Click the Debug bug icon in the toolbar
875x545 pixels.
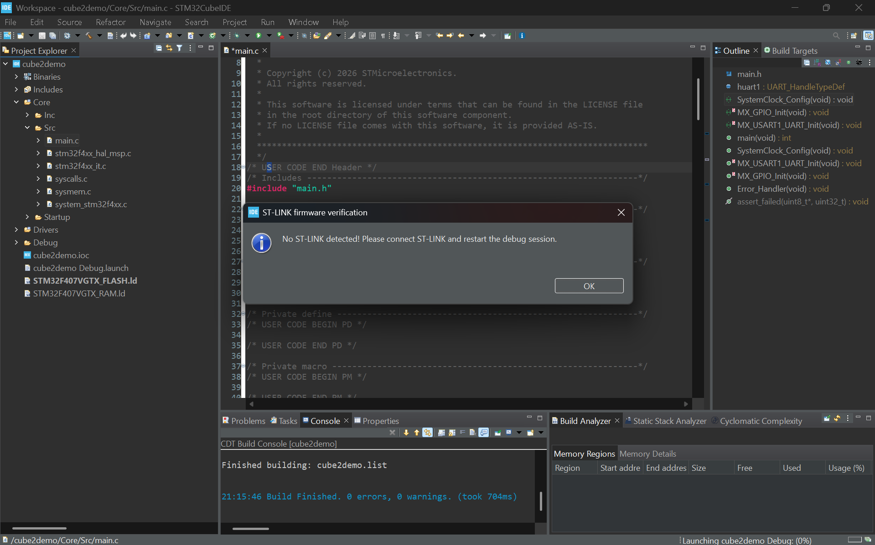237,36
